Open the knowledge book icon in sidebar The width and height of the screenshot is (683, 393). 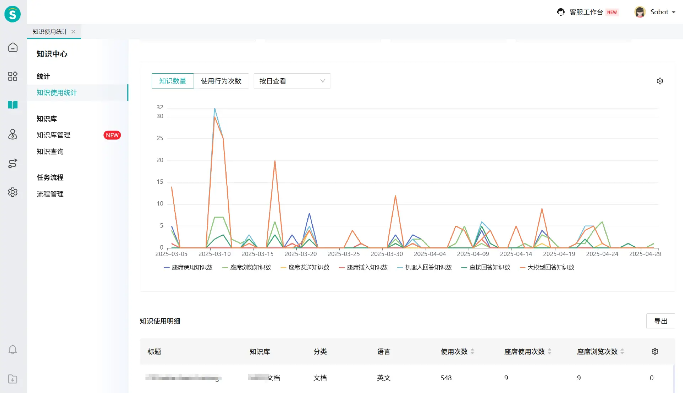(13, 105)
